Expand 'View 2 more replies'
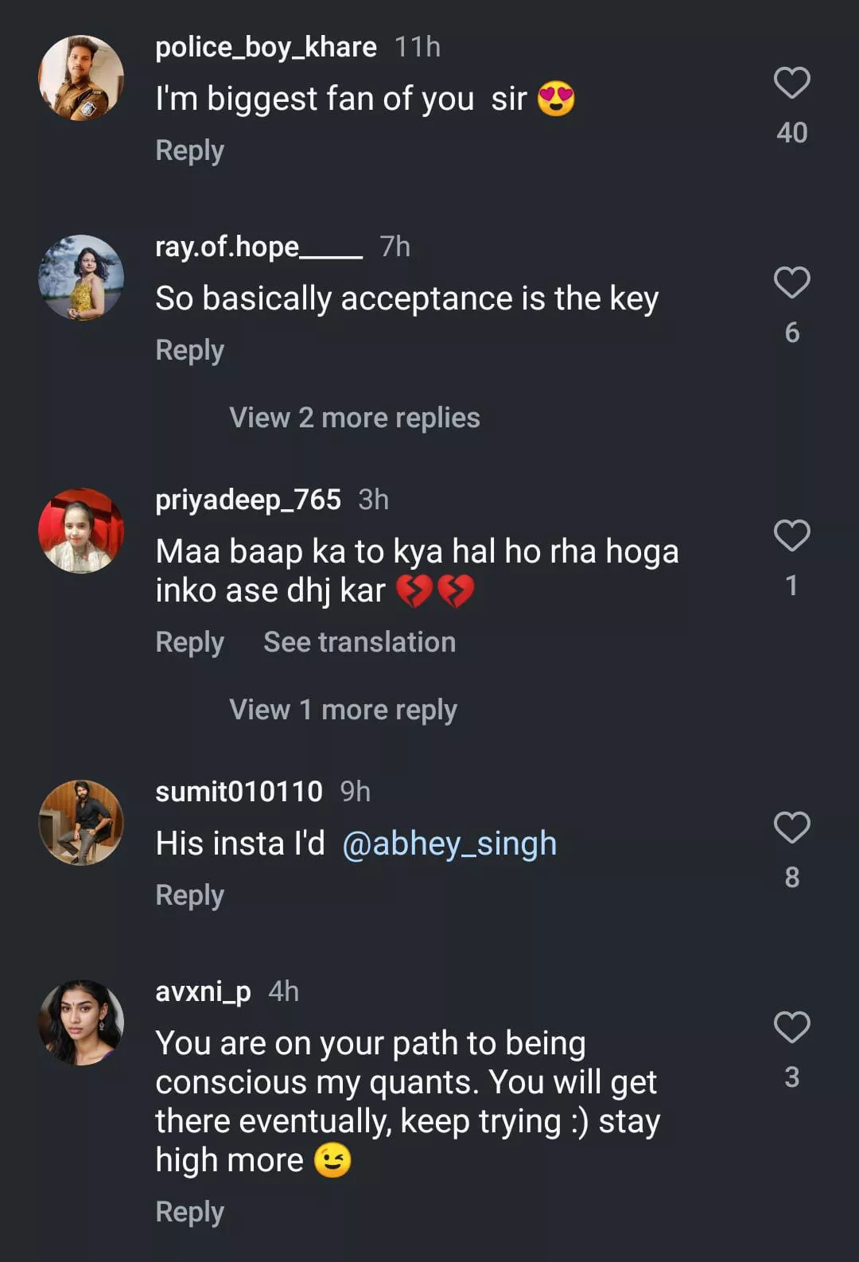The width and height of the screenshot is (859, 1262). tap(354, 418)
